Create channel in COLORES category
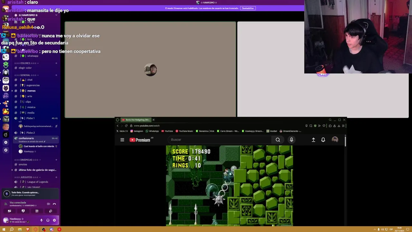The image size is (412, 232). (56, 63)
